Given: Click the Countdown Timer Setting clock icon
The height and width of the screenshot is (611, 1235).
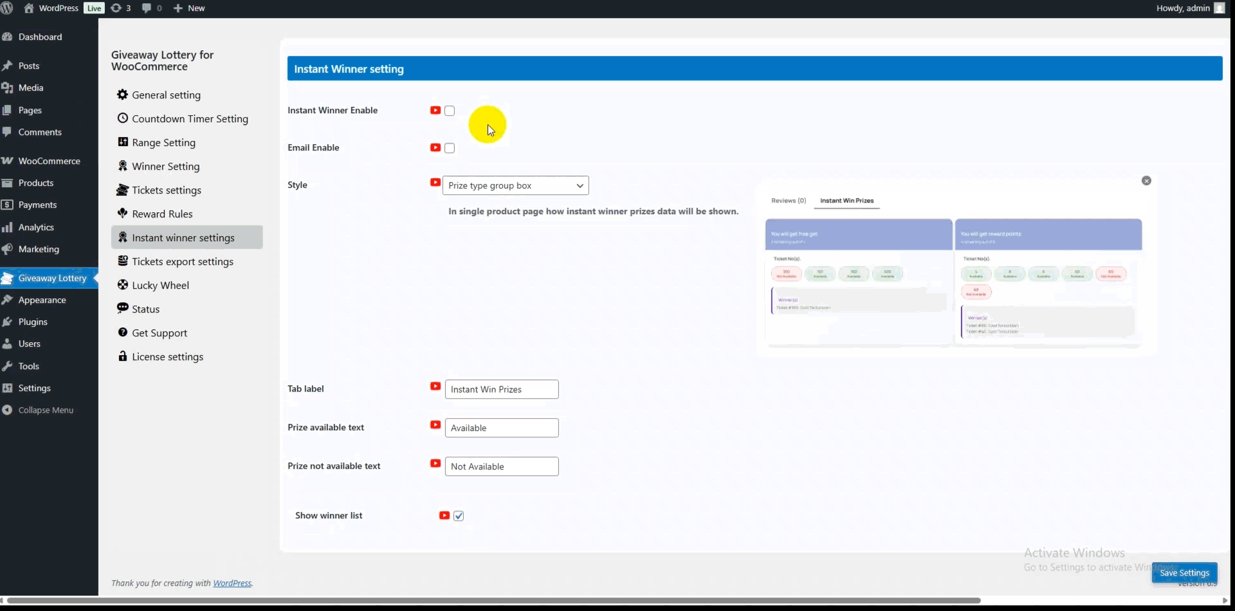Looking at the screenshot, I should pyautogui.click(x=122, y=118).
